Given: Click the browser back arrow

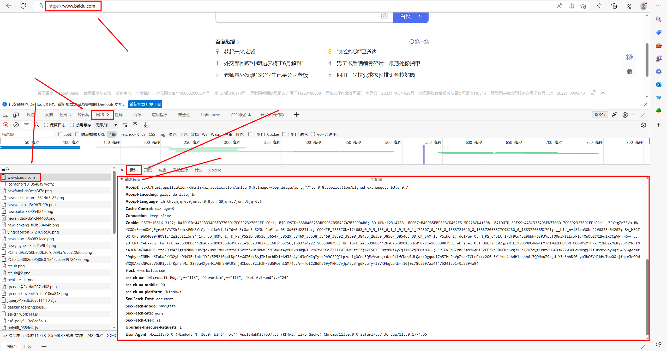Looking at the screenshot, I should [x=9, y=6].
